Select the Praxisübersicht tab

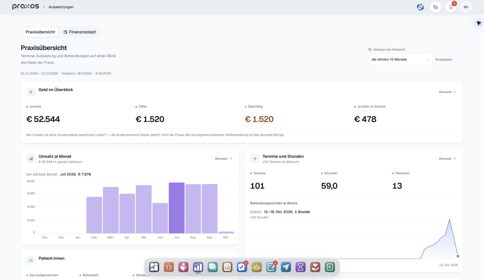point(40,32)
